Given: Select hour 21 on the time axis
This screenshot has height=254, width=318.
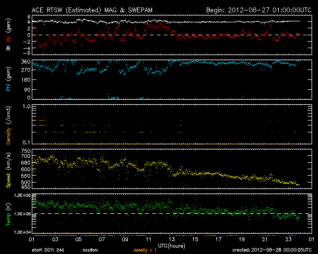Looking at the screenshot, I should click(265, 240).
